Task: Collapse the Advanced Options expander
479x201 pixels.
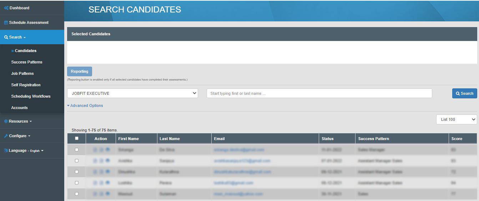Action: tap(85, 105)
